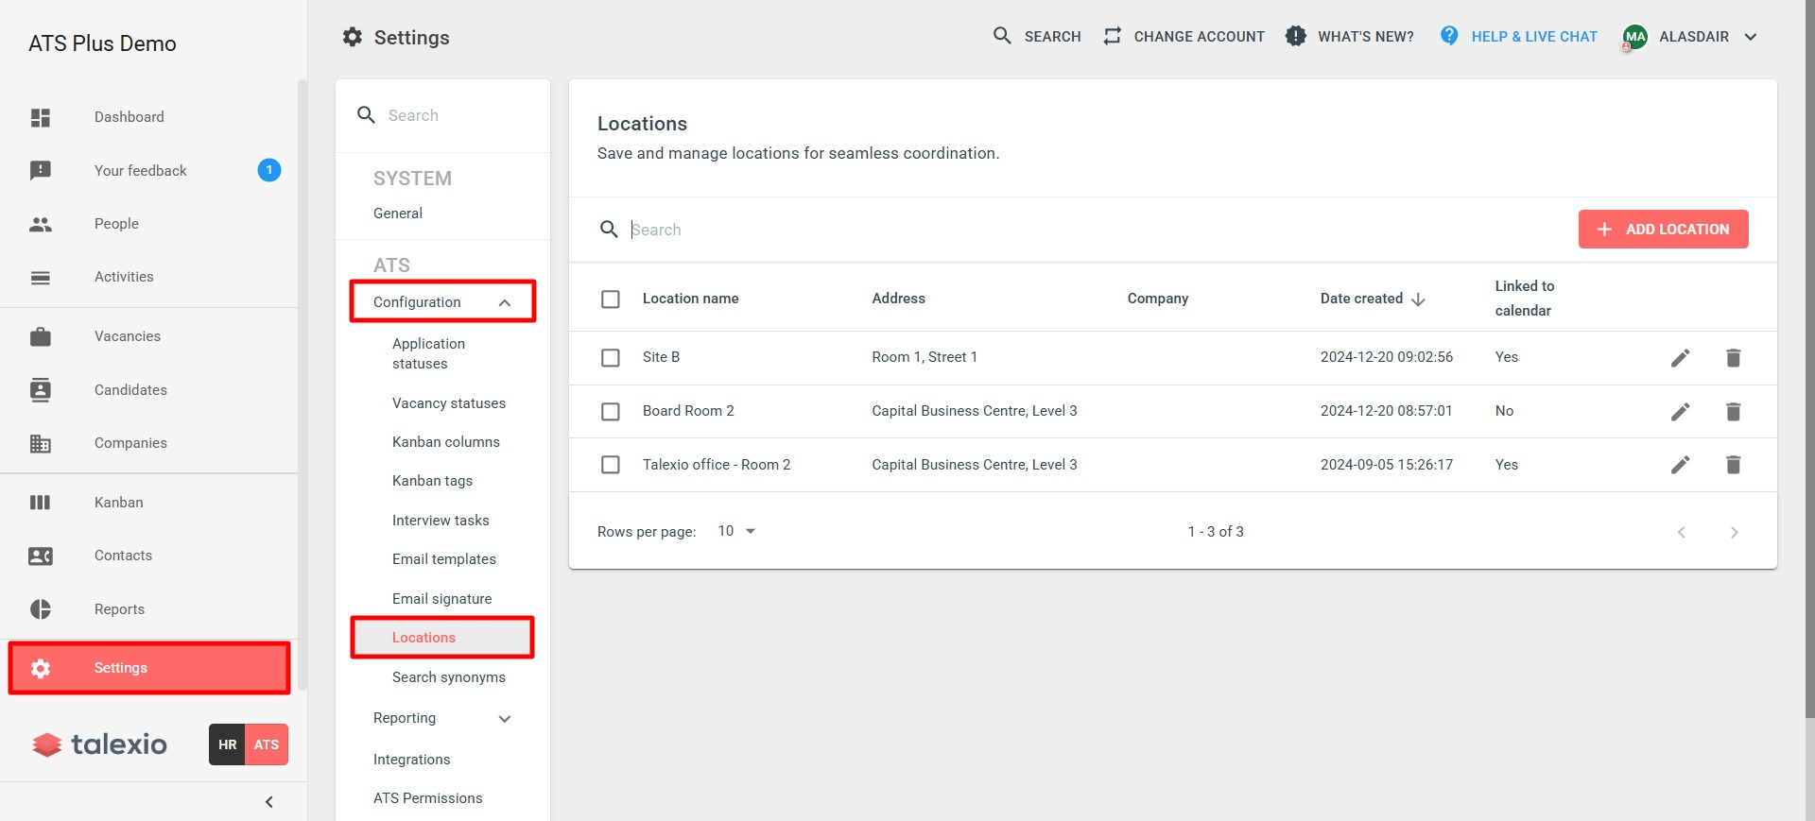Click the Add Location button
The width and height of the screenshot is (1815, 821).
pos(1663,230)
